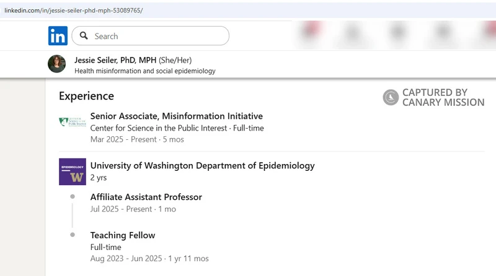The height and width of the screenshot is (276, 496).
Task: Select the Affiliate Assistant Professor position
Action: (146, 197)
